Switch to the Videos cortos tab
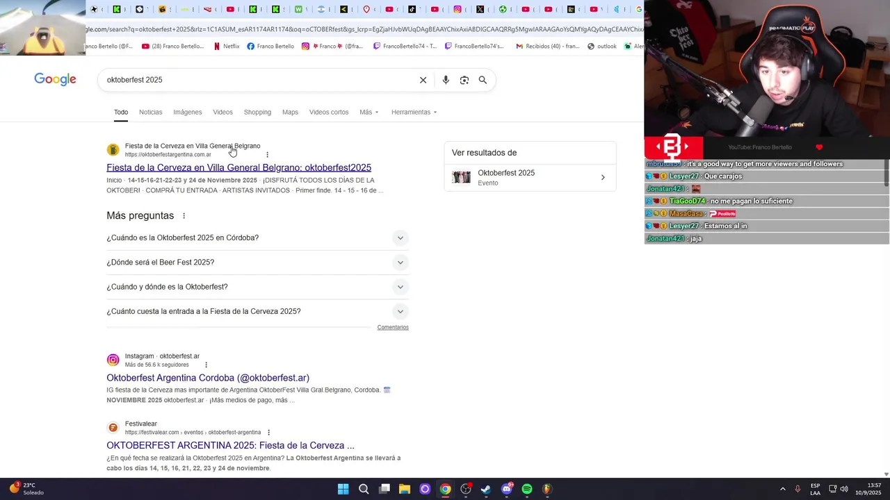 pyautogui.click(x=329, y=112)
